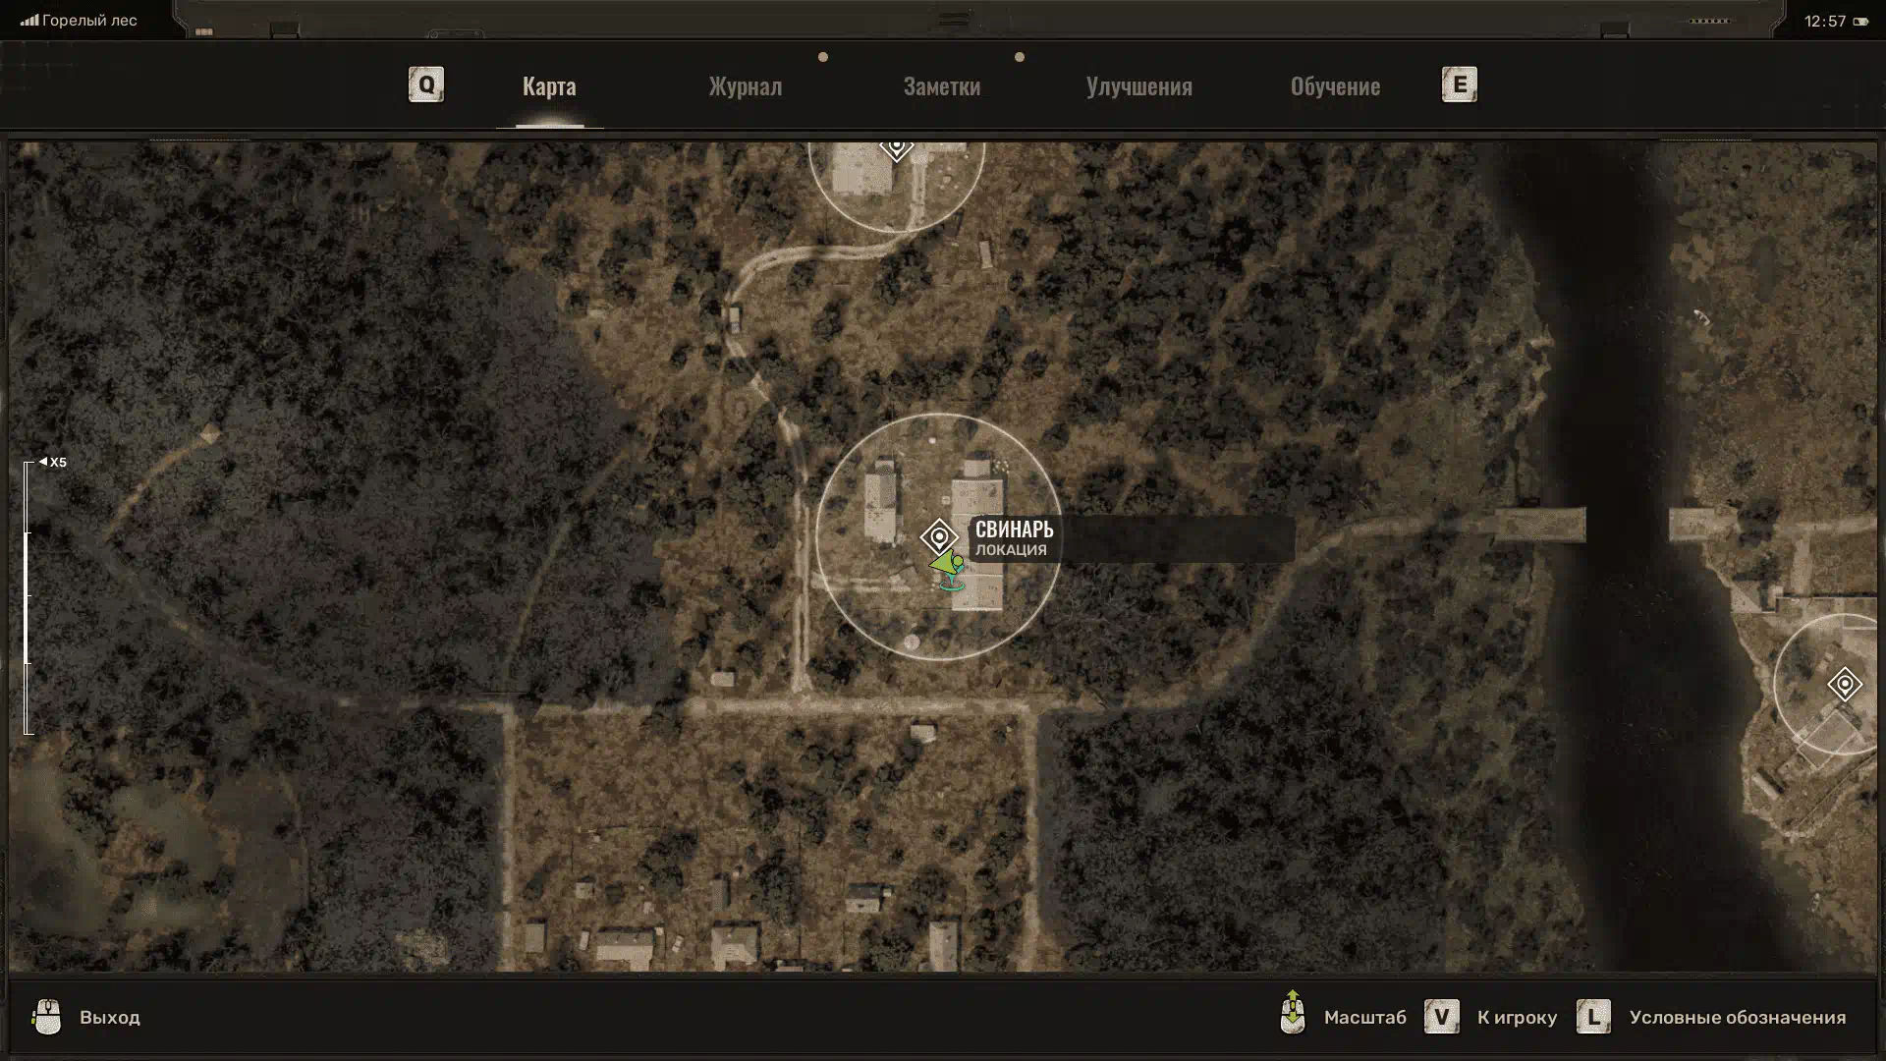The height and width of the screenshot is (1061, 1886).
Task: Switch to the Заметки tab
Action: pyautogui.click(x=942, y=86)
